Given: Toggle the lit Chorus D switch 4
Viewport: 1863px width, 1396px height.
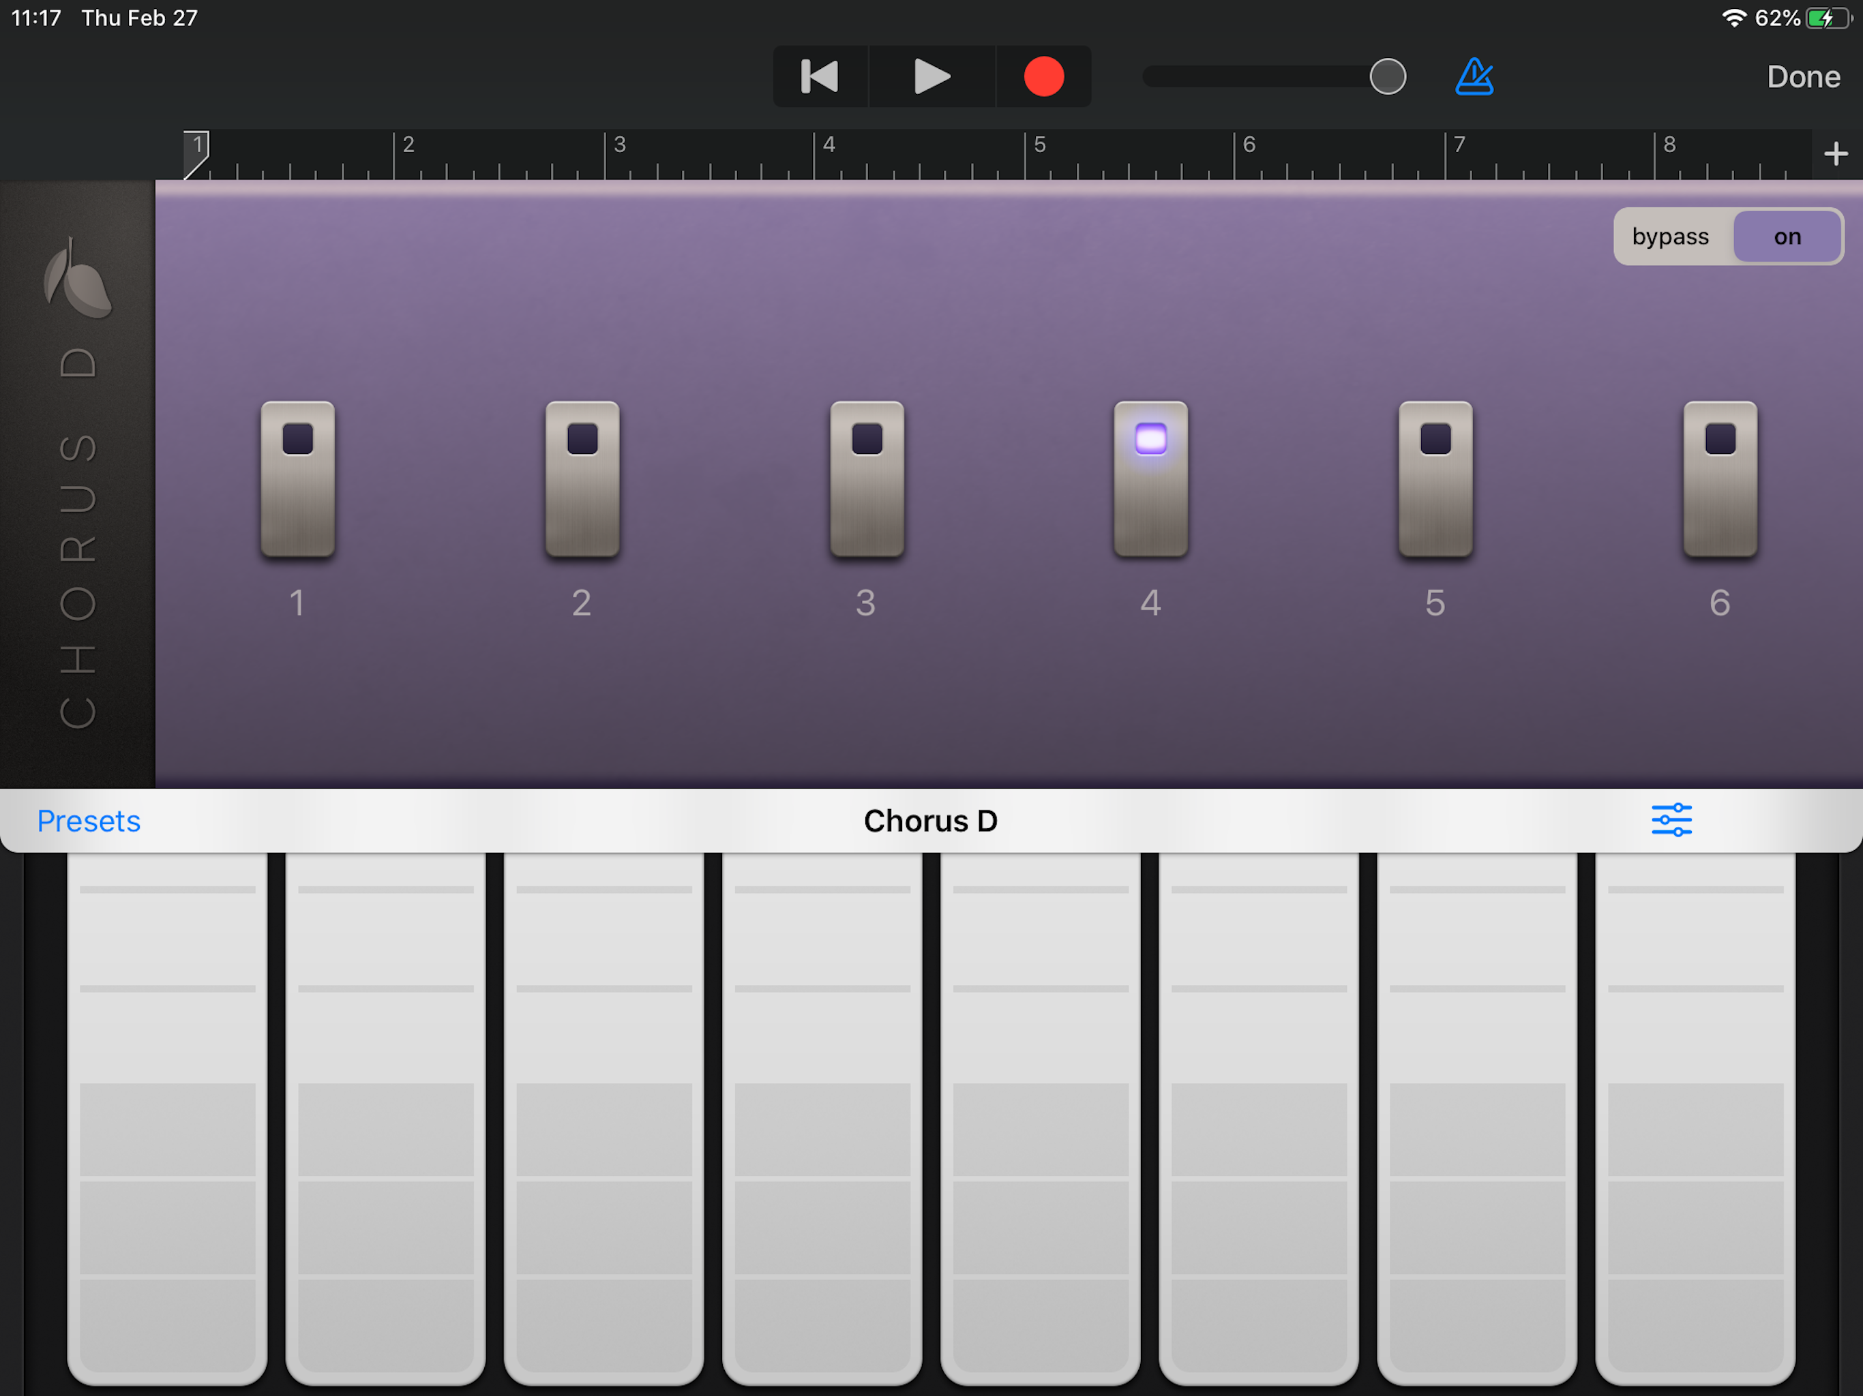Looking at the screenshot, I should (1150, 479).
